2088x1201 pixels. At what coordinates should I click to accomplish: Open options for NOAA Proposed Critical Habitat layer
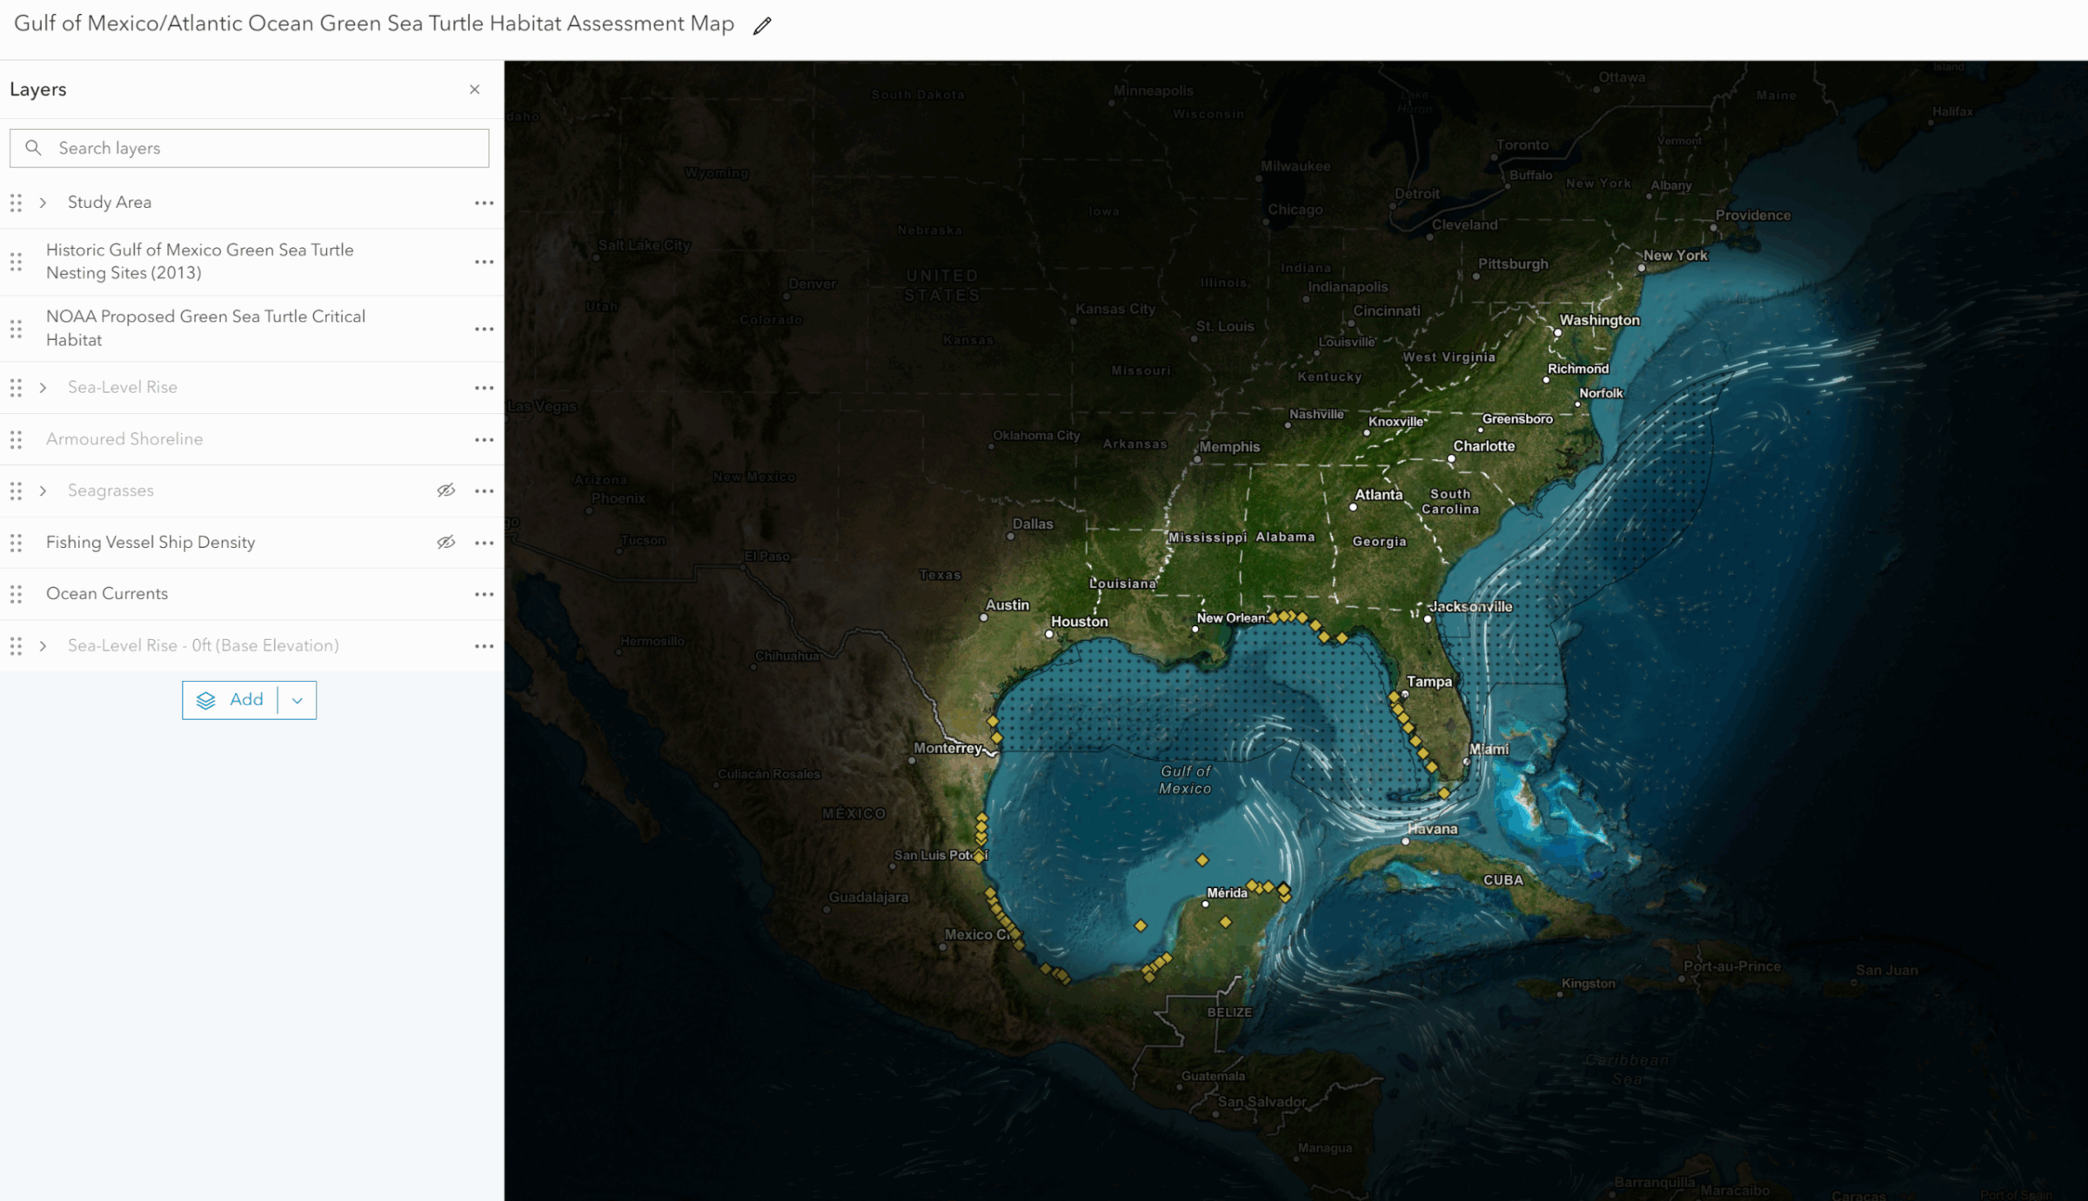tap(485, 328)
